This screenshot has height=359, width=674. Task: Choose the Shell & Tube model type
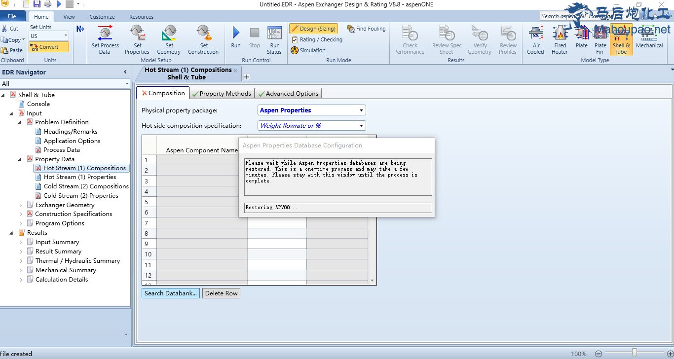(621, 39)
